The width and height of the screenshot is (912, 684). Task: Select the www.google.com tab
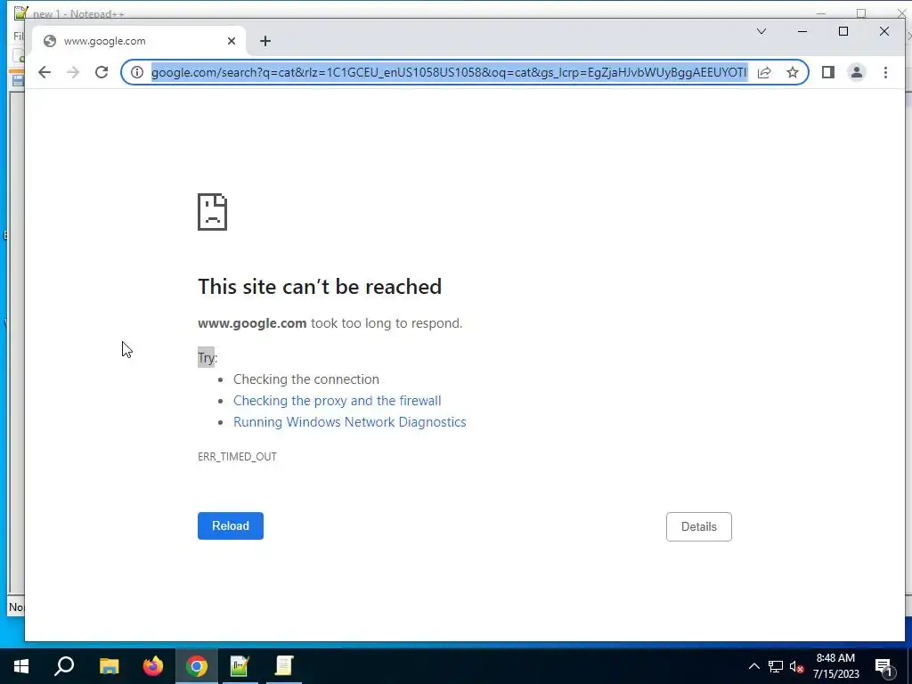(138, 41)
